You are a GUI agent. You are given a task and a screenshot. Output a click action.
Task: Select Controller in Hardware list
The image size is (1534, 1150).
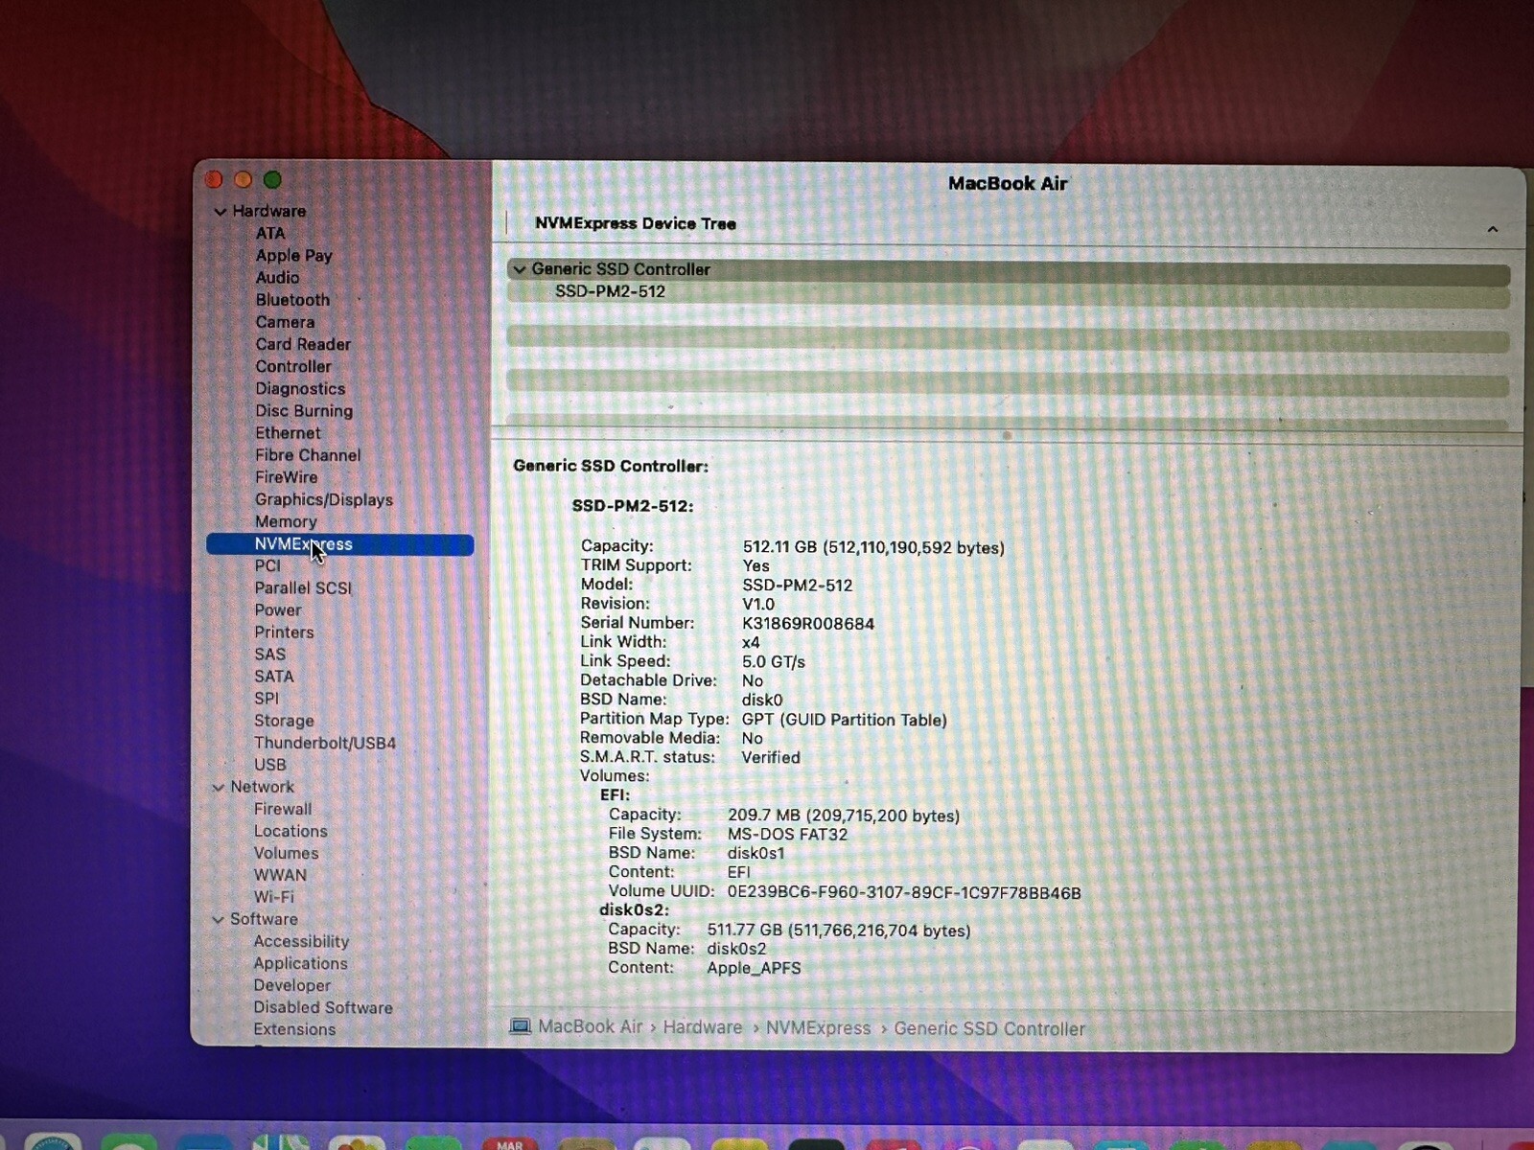coord(293,366)
